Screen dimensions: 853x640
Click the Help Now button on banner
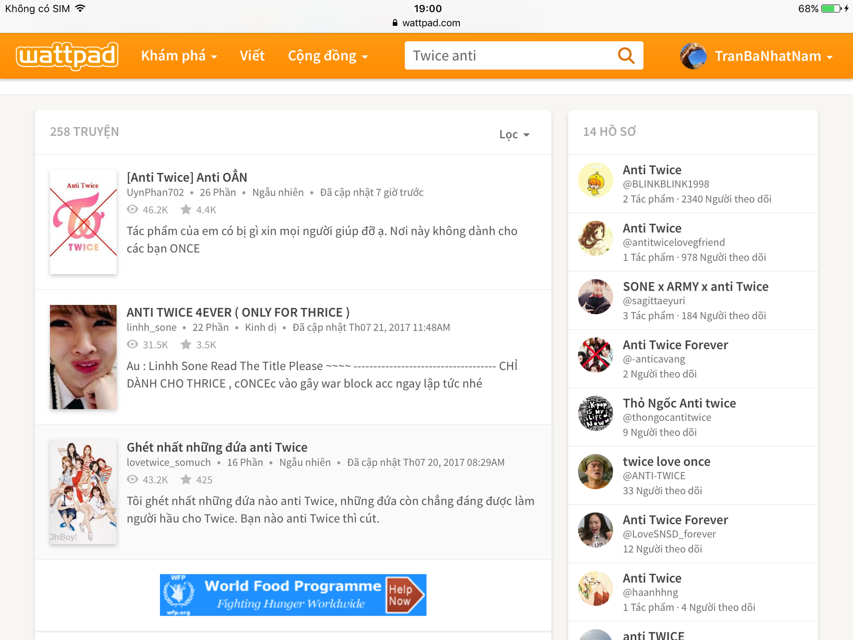click(x=404, y=595)
